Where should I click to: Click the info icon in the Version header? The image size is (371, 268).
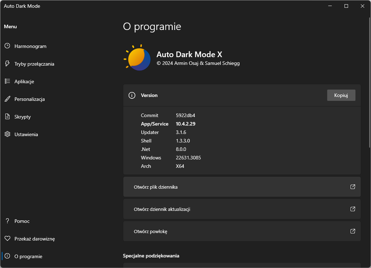click(x=132, y=96)
